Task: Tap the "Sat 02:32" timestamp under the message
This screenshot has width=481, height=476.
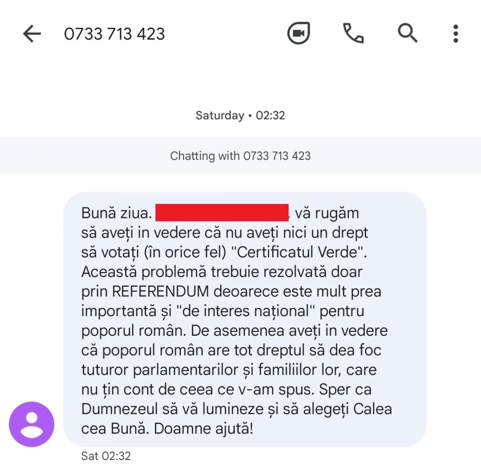Action: [106, 456]
